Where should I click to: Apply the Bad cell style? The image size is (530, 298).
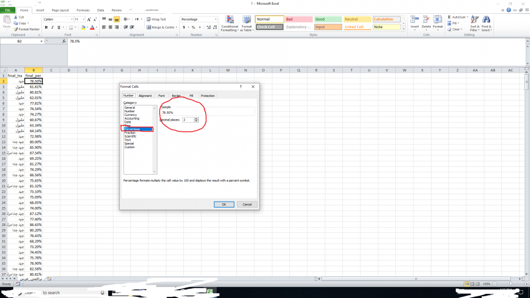[299, 19]
